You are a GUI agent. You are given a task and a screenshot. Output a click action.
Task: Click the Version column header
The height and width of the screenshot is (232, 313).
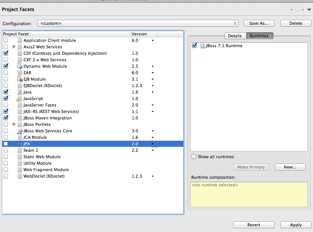pos(144,34)
